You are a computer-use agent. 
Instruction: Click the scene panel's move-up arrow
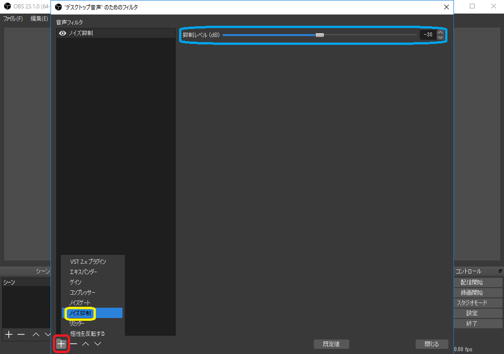(36, 334)
